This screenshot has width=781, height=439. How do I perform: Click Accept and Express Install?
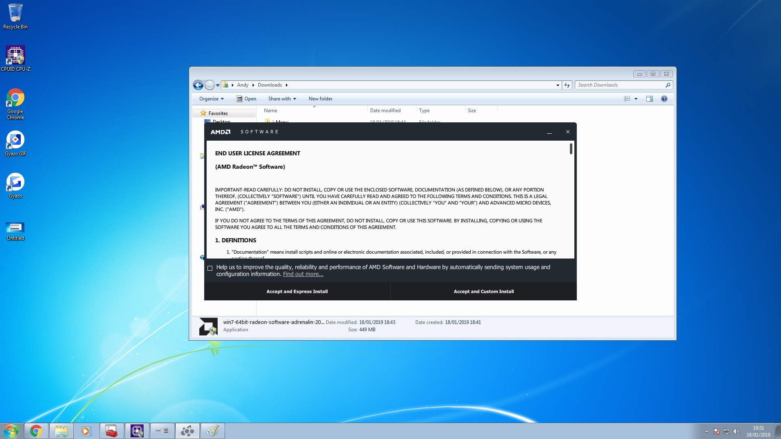pyautogui.click(x=297, y=291)
